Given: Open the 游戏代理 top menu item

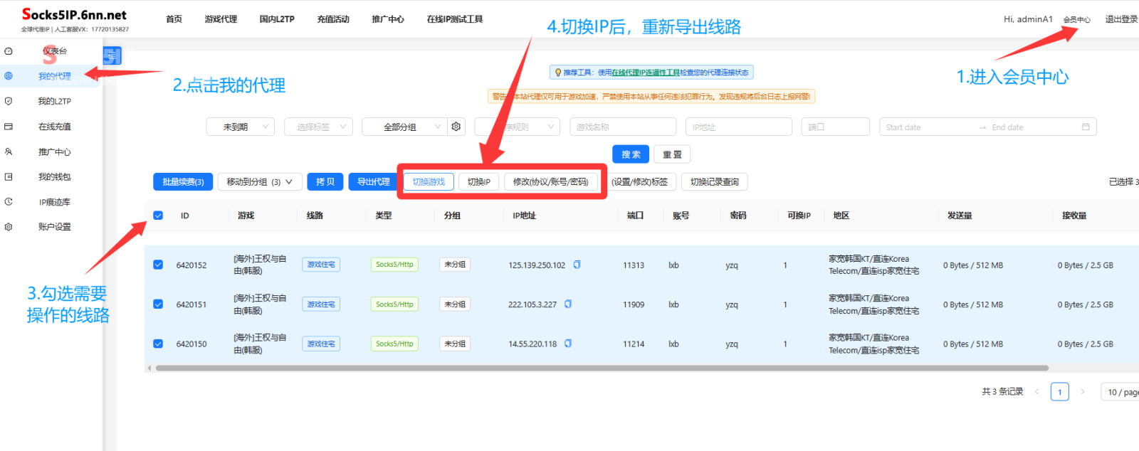Looking at the screenshot, I should [221, 19].
